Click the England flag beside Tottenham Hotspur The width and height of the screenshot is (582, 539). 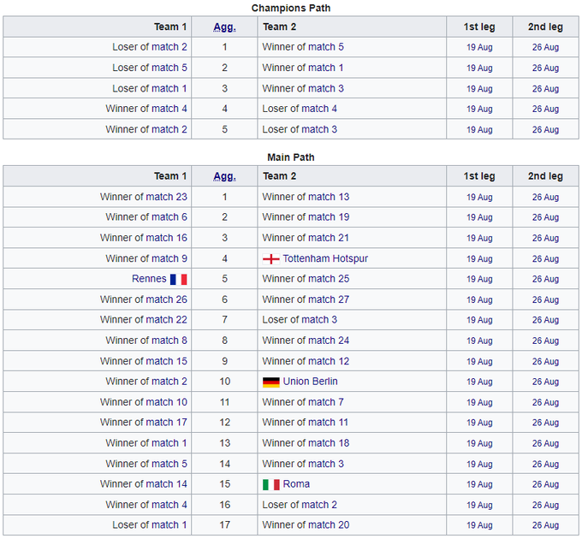click(270, 258)
